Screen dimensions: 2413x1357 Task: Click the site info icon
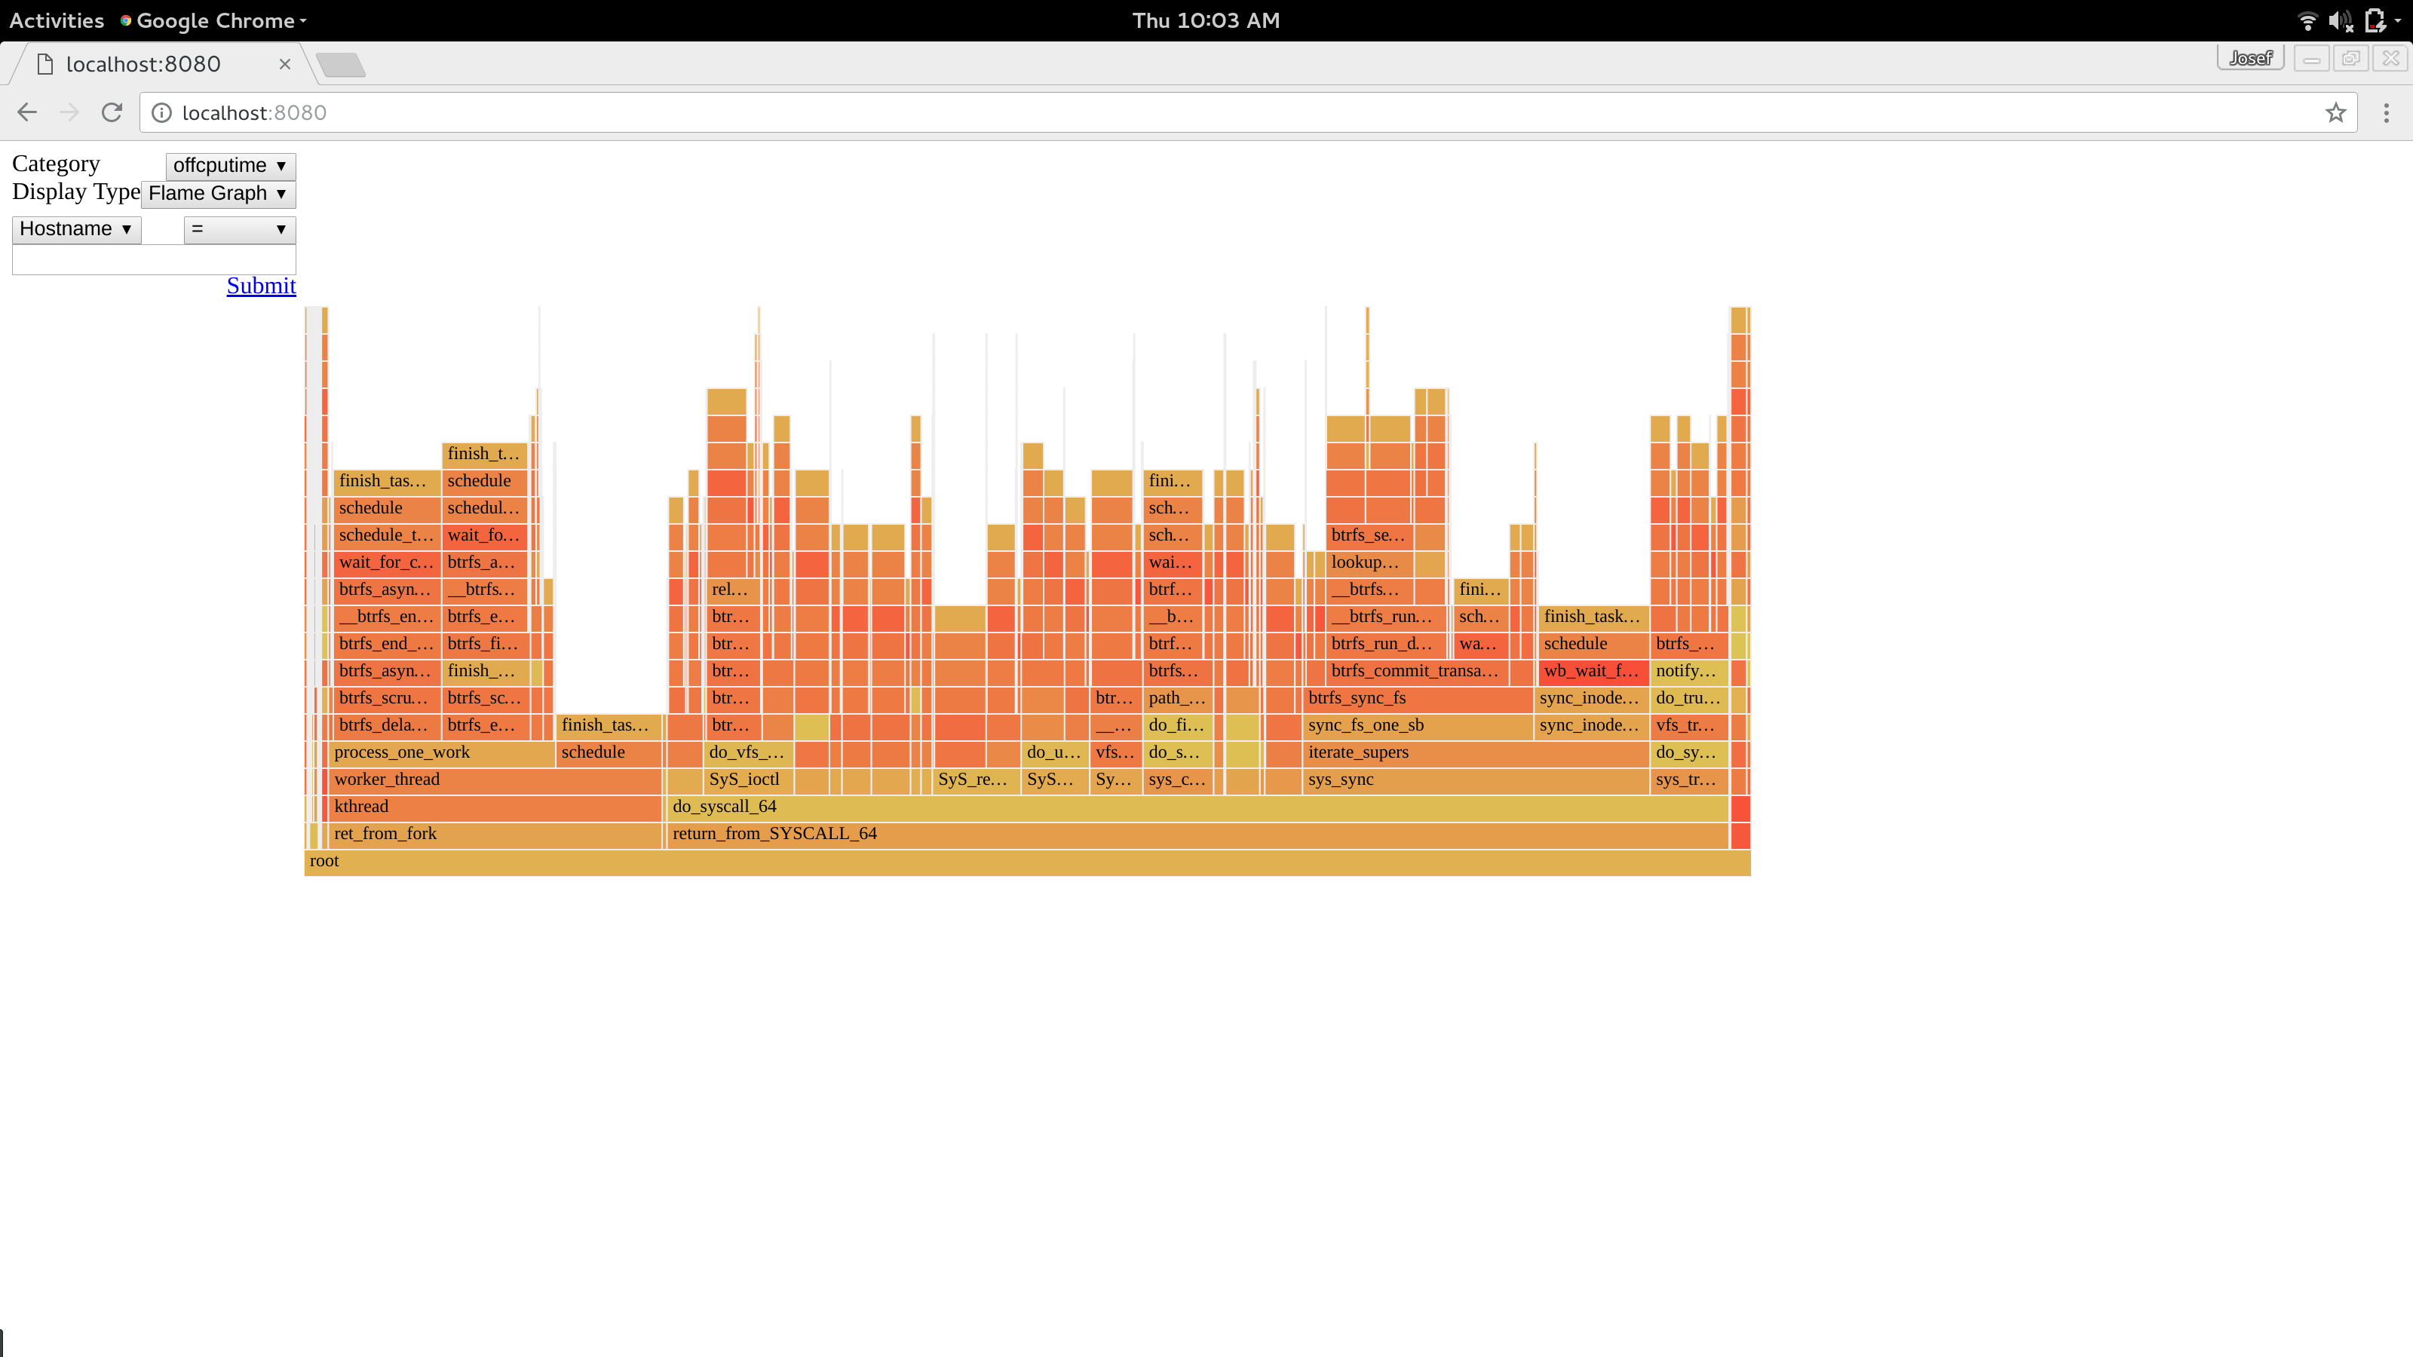pyautogui.click(x=162, y=112)
